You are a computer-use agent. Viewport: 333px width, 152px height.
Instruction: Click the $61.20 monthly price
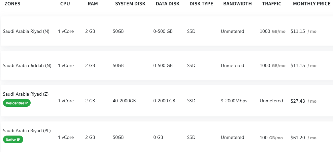coord(298,138)
